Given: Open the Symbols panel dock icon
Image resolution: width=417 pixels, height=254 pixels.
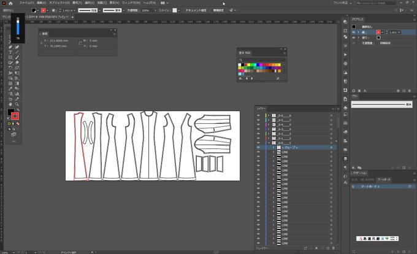Looking at the screenshot, I should (345, 108).
